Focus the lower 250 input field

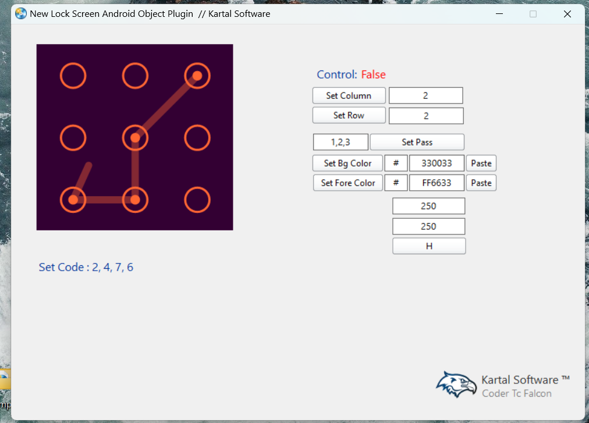pos(428,226)
